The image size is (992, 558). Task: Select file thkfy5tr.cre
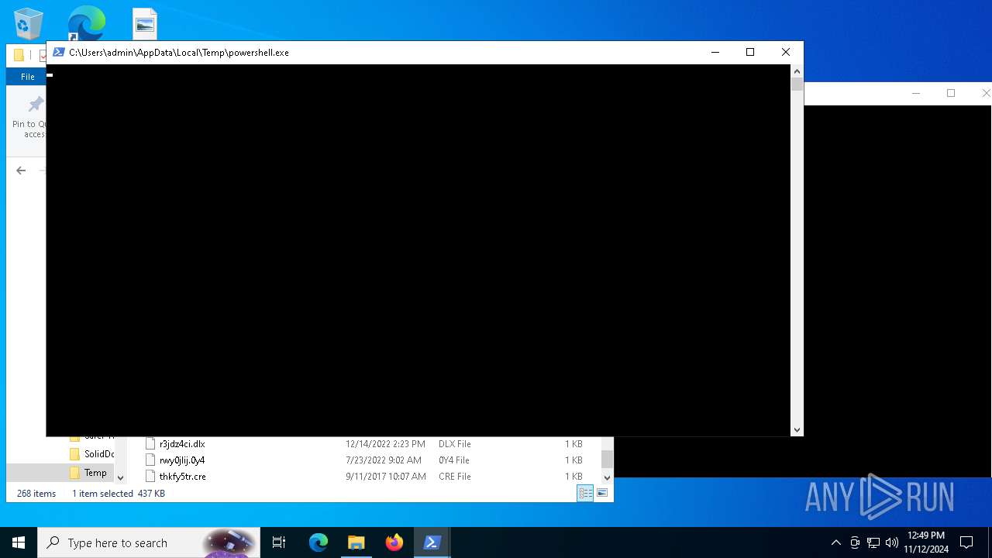click(182, 477)
